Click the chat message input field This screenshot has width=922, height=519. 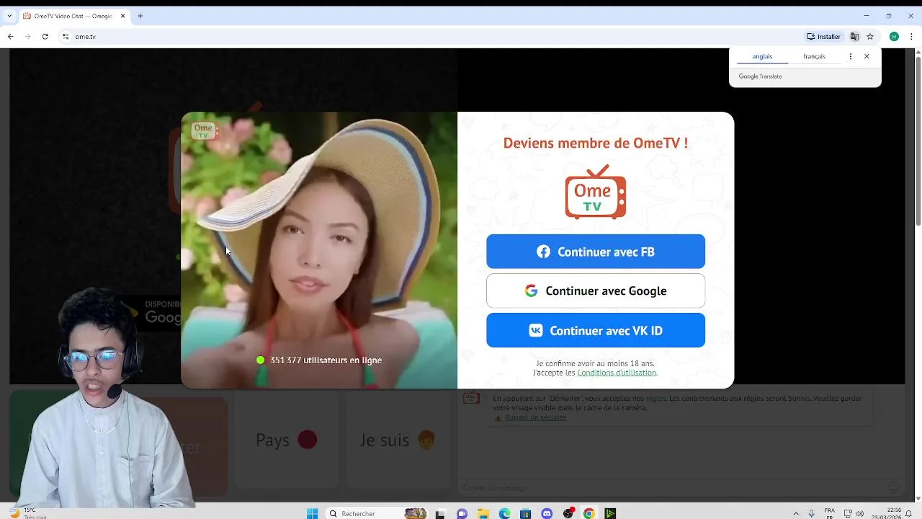[673, 488]
